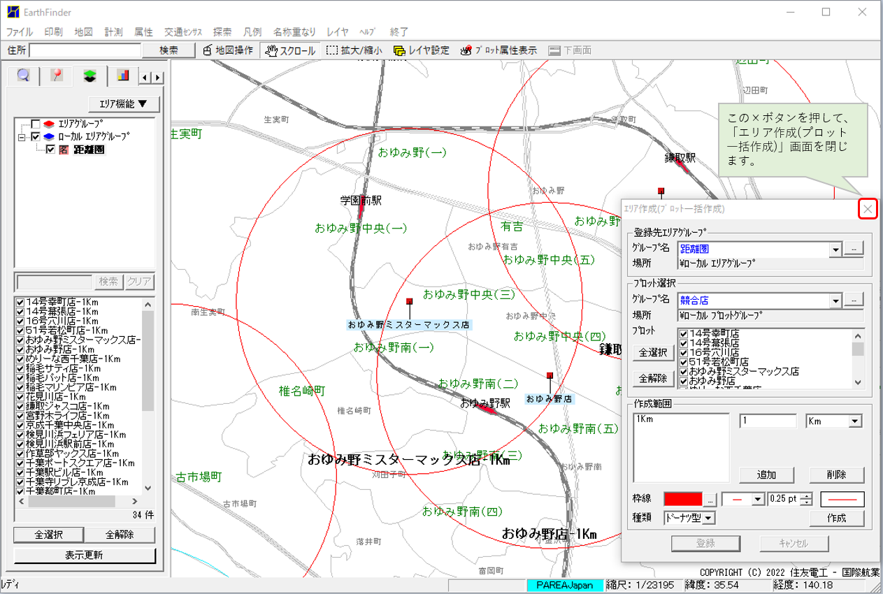Click 表示更新 to refresh the display
This screenshot has width=883, height=594.
(x=85, y=556)
